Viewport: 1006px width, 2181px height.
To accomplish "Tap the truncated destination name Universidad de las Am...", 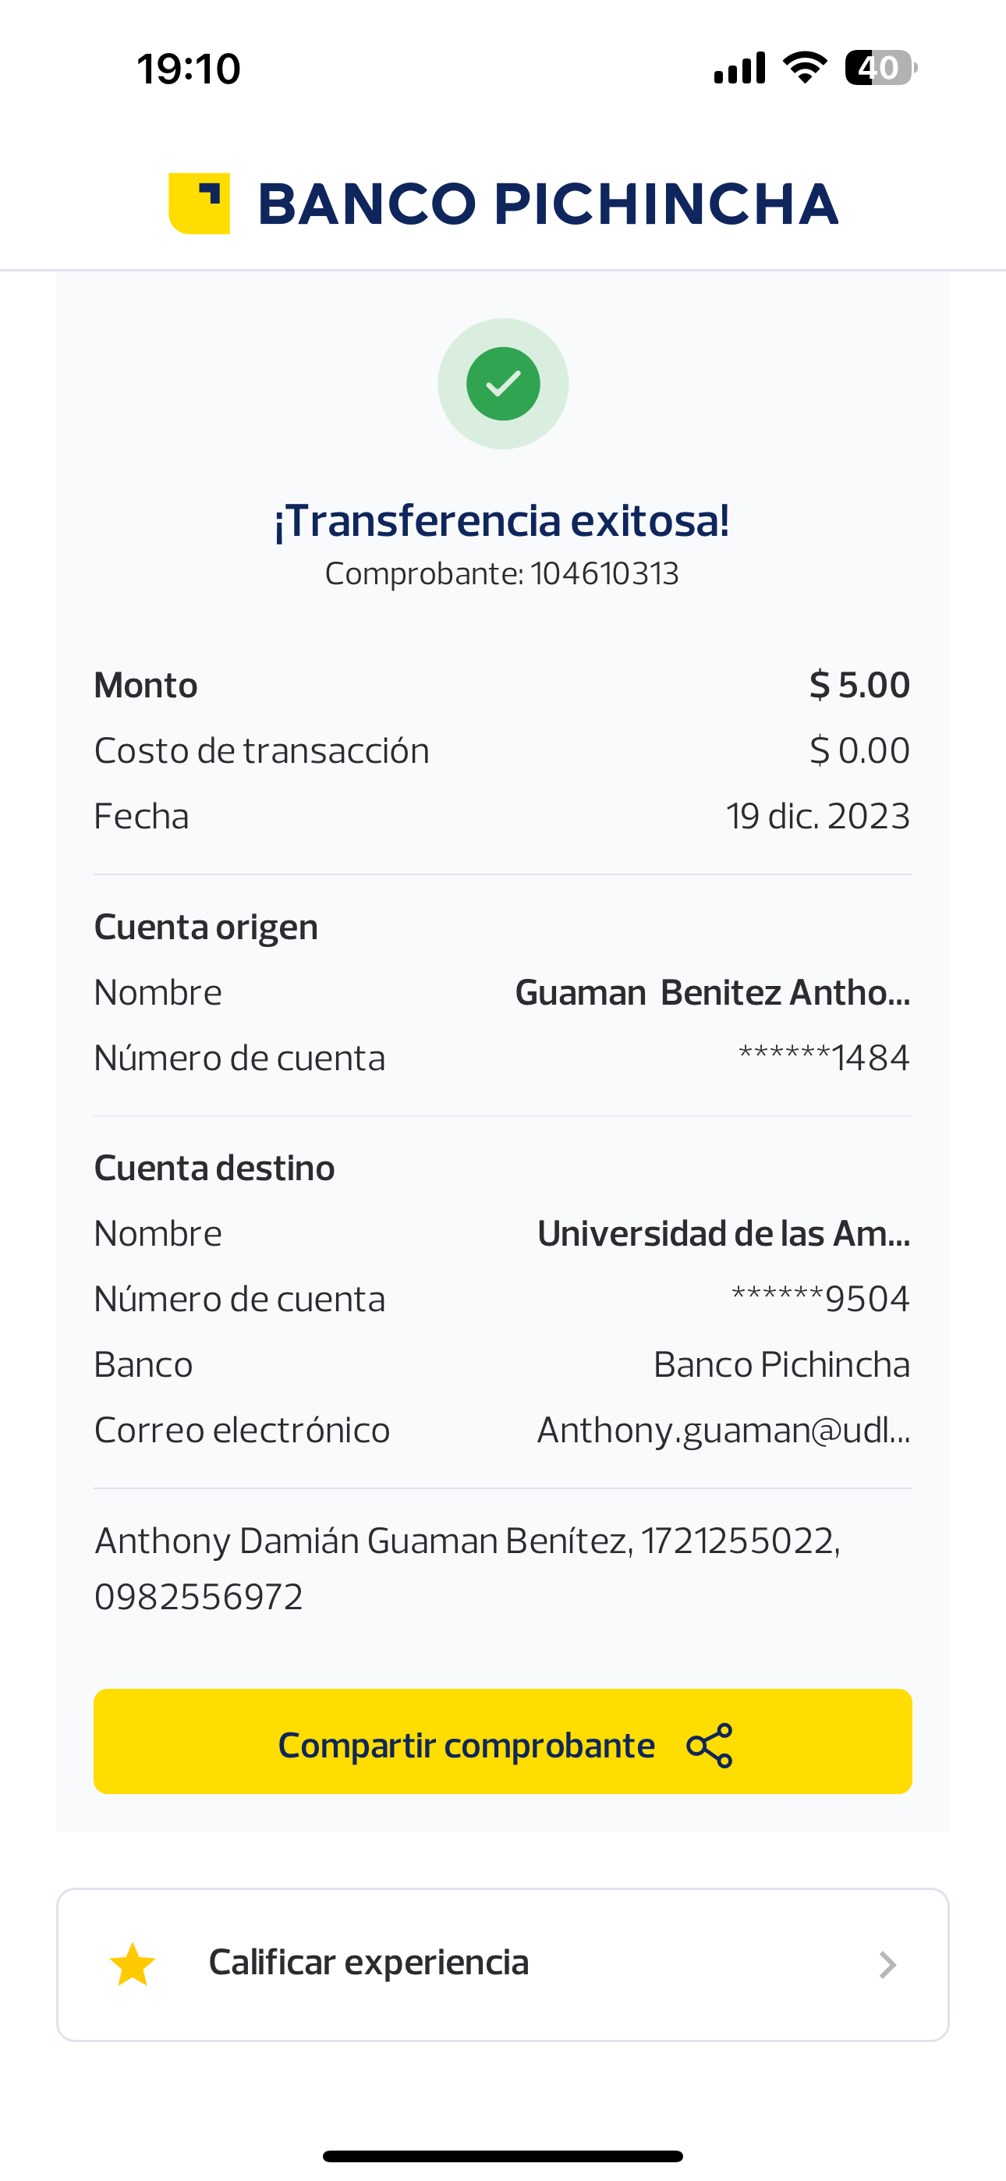I will tap(723, 1233).
